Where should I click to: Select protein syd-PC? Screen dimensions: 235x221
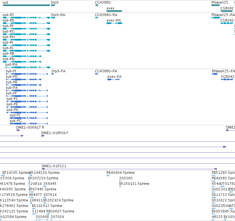point(27,102)
